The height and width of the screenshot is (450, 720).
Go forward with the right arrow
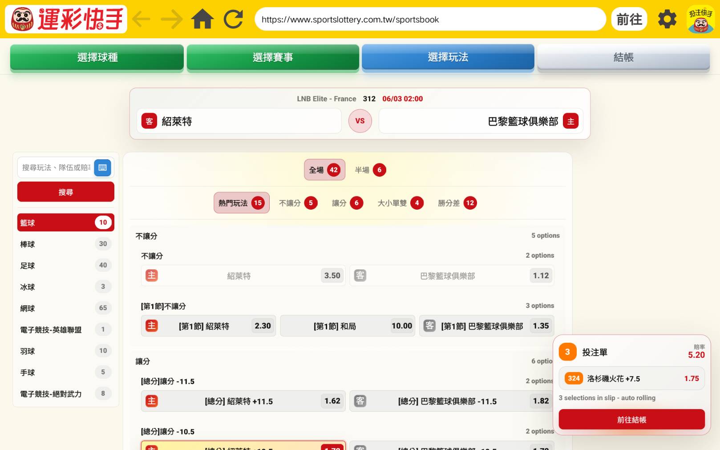pyautogui.click(x=172, y=19)
